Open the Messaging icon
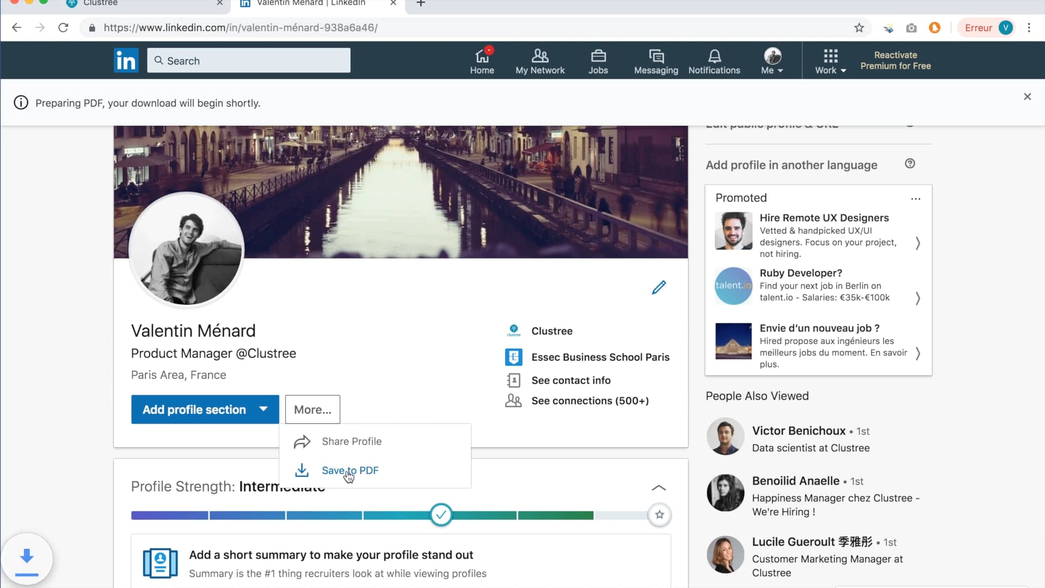Screen dimensions: 1045x588 (x=655, y=60)
